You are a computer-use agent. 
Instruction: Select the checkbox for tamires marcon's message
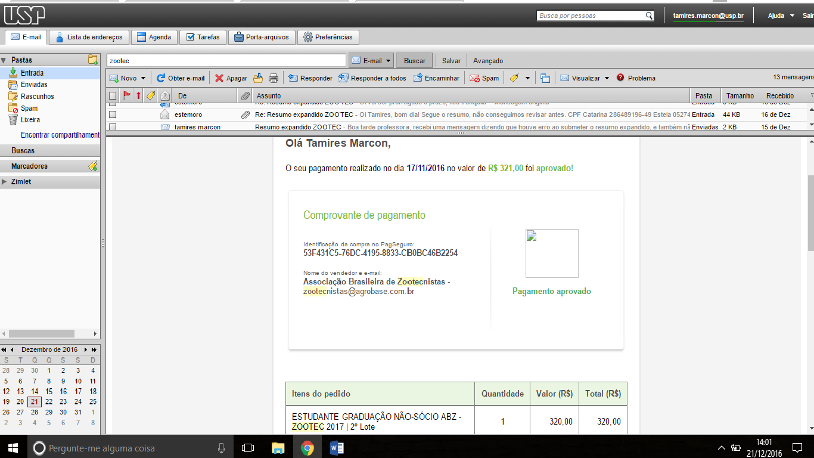113,127
